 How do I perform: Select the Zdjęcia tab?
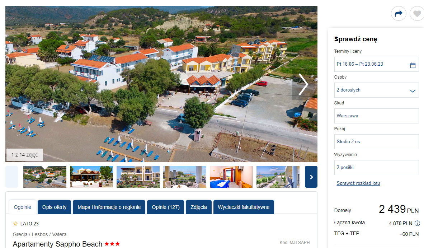(199, 207)
